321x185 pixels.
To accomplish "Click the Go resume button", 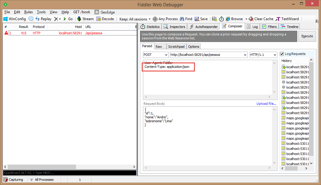I will coord(68,19).
